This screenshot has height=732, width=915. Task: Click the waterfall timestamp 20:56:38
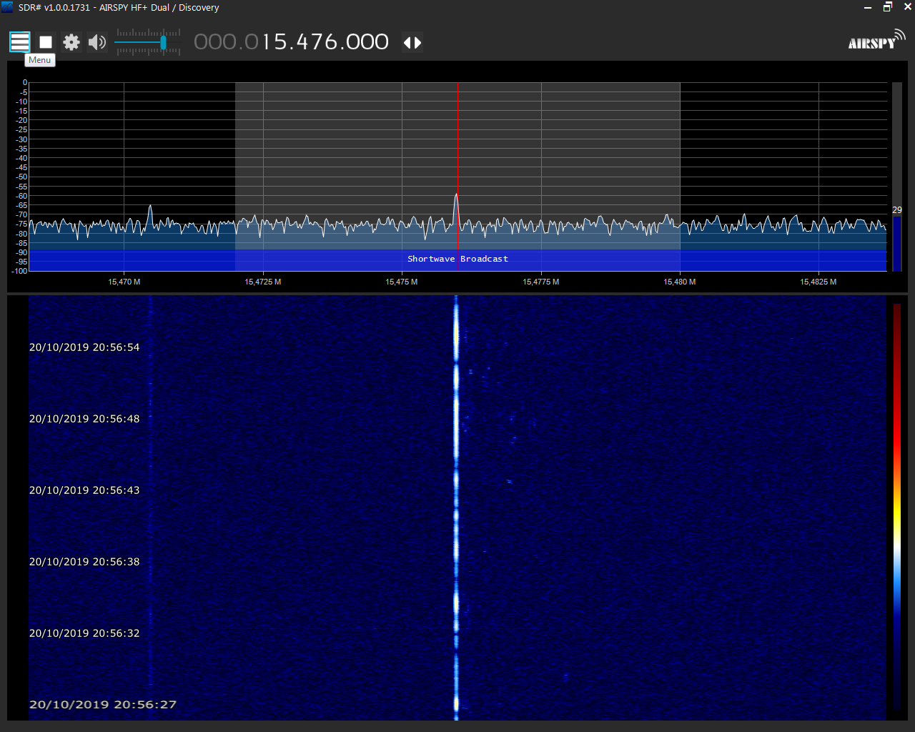click(x=84, y=562)
